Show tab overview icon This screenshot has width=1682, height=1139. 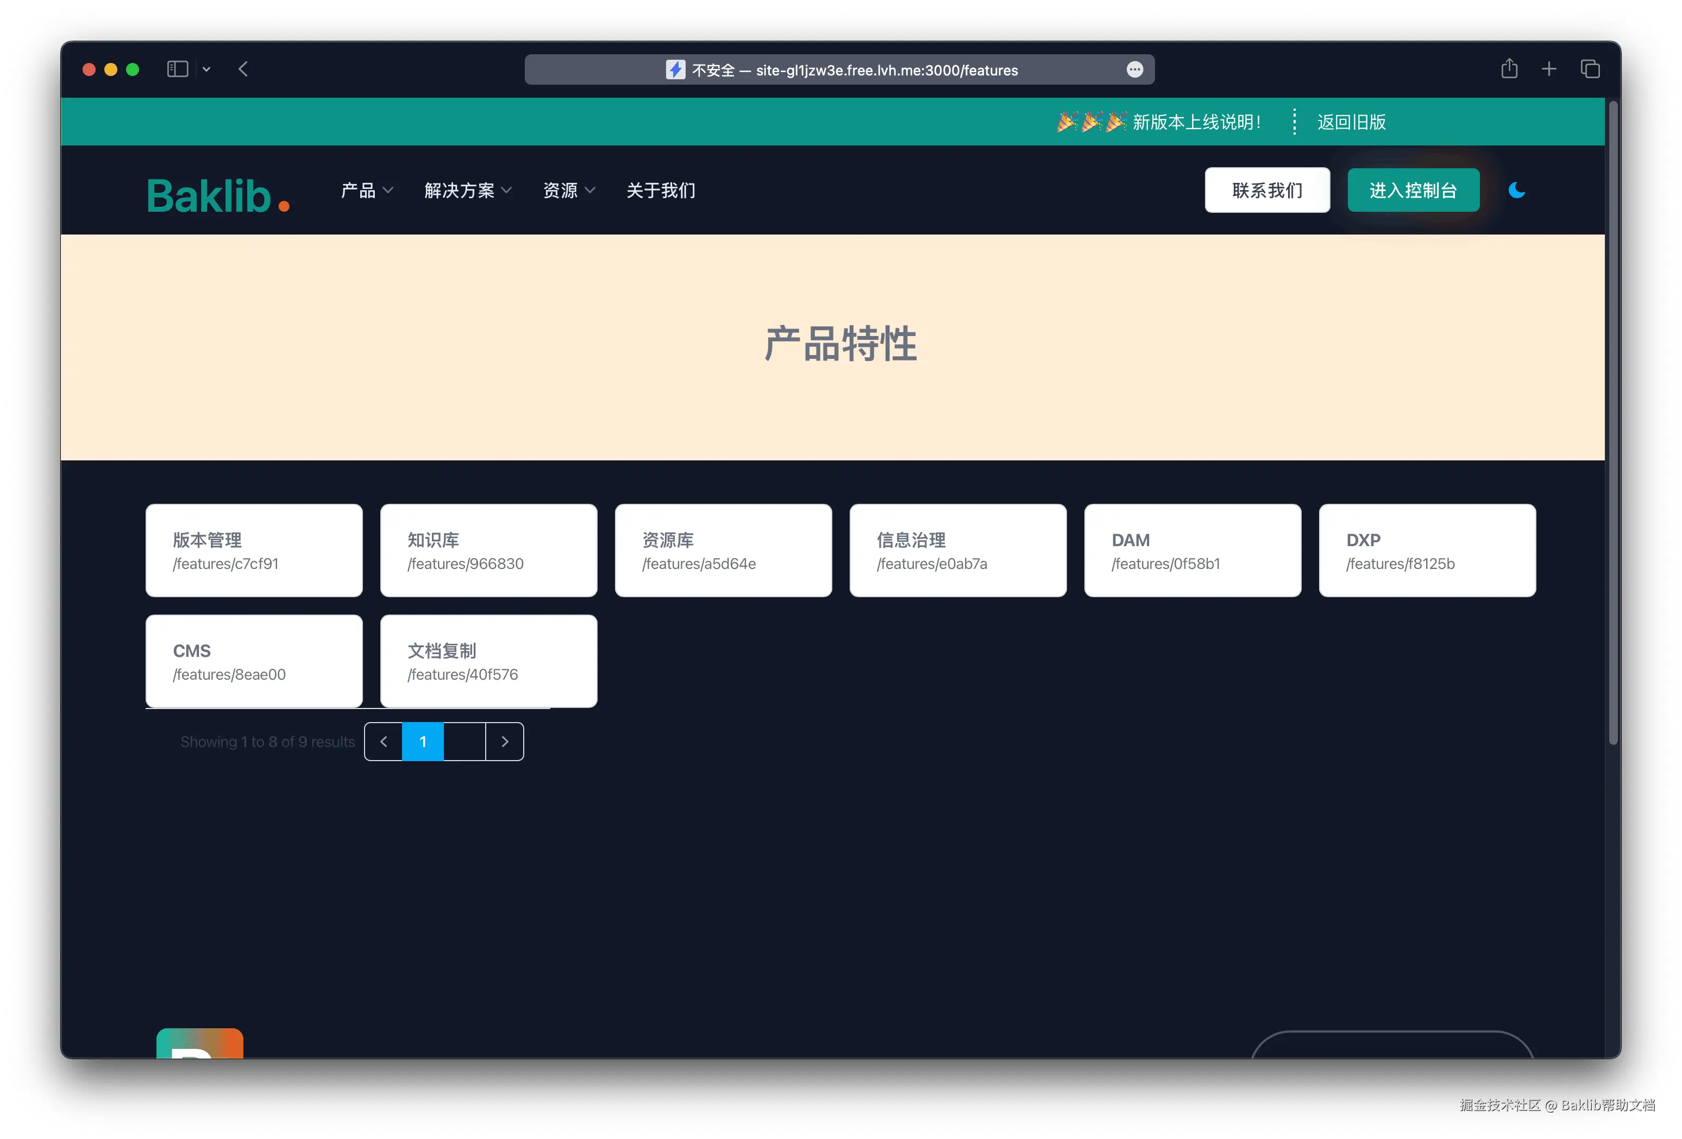pyautogui.click(x=1589, y=69)
